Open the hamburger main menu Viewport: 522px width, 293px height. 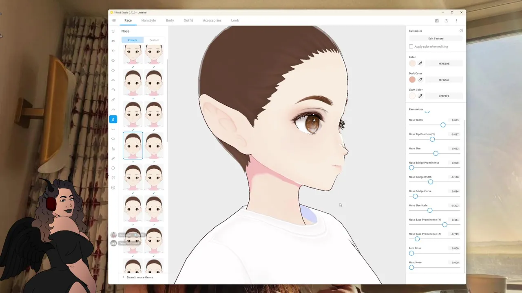point(114,20)
